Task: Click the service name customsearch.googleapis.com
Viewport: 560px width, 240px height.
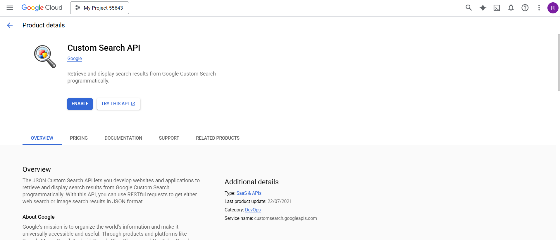Action: click(x=285, y=218)
